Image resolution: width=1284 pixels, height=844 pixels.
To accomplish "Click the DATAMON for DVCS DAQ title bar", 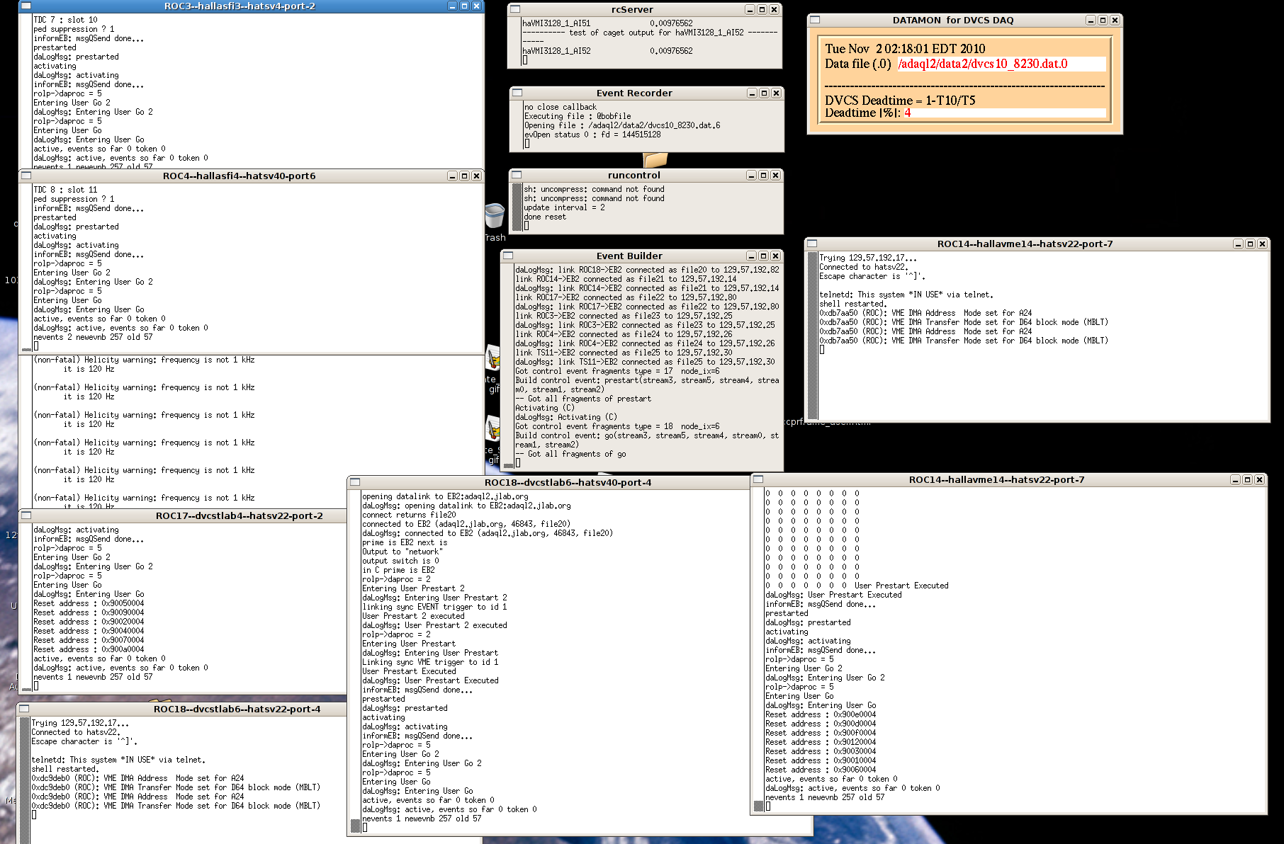I will (952, 21).
